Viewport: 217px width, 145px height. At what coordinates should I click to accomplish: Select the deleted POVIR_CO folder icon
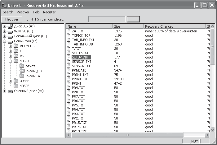pyautogui.click(x=22, y=71)
